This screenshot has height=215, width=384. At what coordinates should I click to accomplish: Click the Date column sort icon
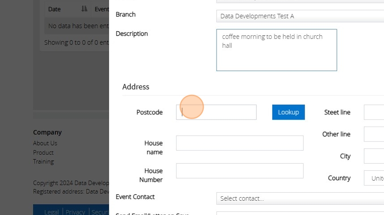tap(84, 9)
